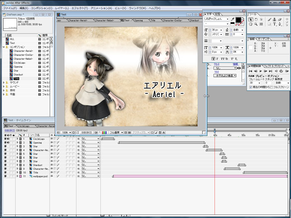Toggle All Caps in Character panel

222,59
